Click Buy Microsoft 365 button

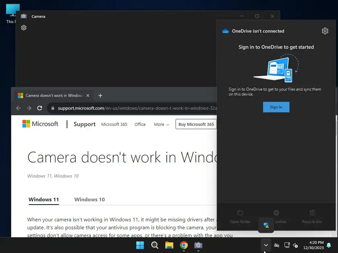coord(196,124)
